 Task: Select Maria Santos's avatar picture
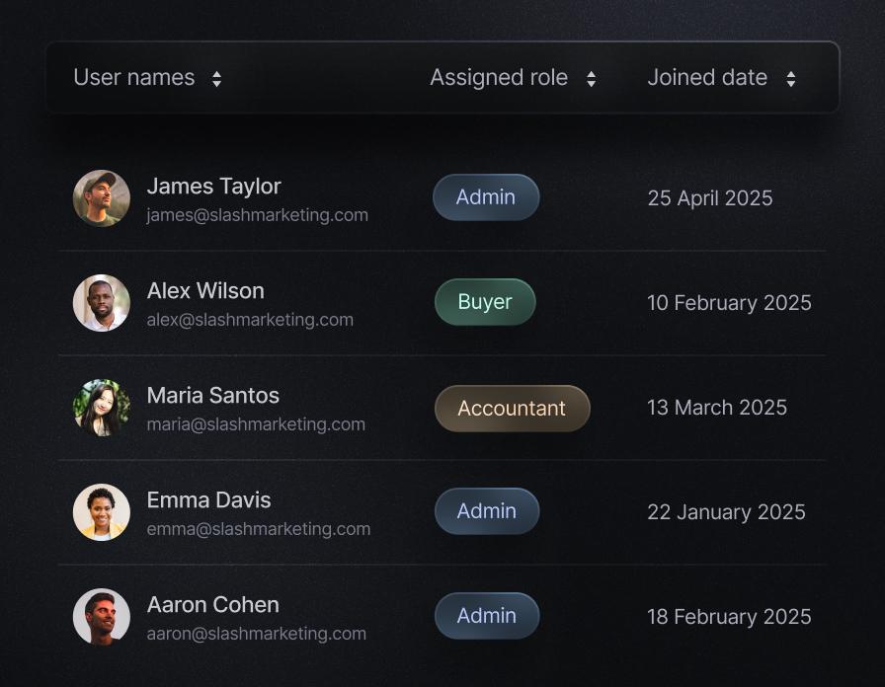[102, 408]
